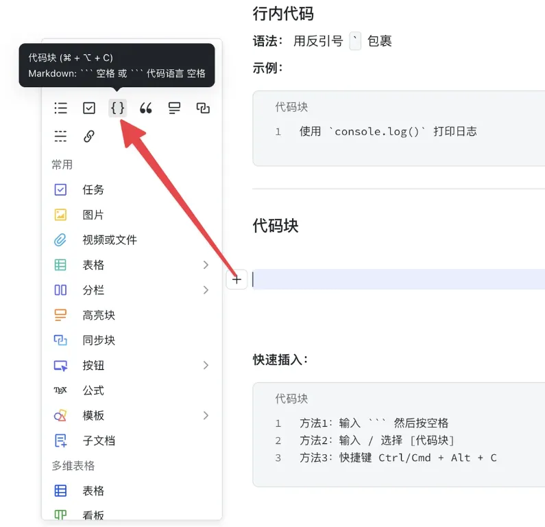This screenshot has height=527, width=545.
Task: Click the empty highlighted text line
Action: (x=398, y=279)
